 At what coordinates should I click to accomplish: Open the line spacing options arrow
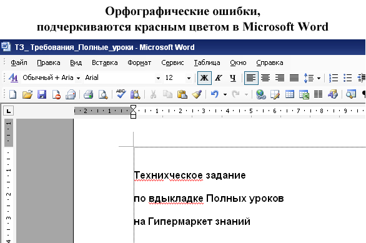pyautogui.click(x=319, y=78)
